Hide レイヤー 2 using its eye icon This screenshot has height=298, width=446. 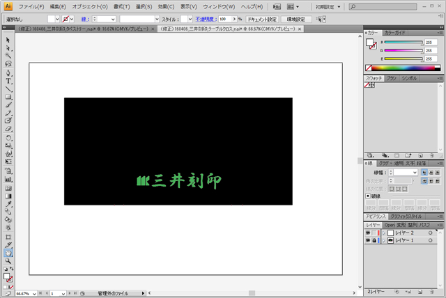[x=368, y=233]
